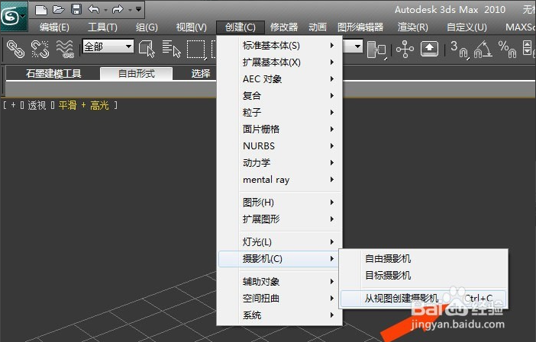Toggle the Spinner Snap icon

528,49
